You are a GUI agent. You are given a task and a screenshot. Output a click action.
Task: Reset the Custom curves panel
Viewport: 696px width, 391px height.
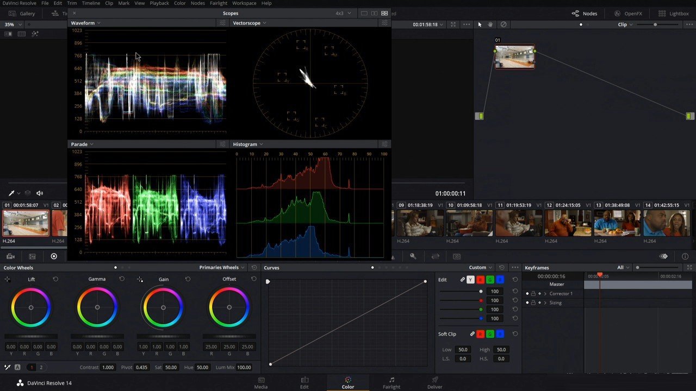[501, 268]
